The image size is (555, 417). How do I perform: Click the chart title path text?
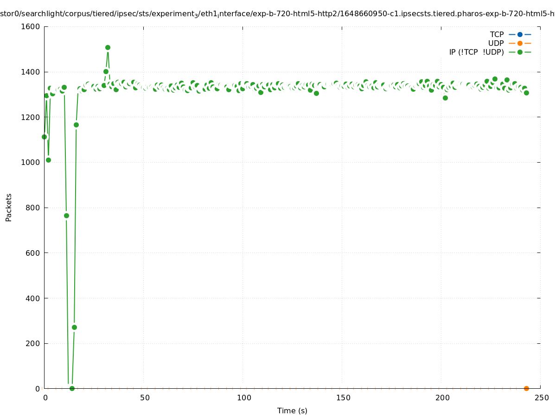tap(277, 14)
